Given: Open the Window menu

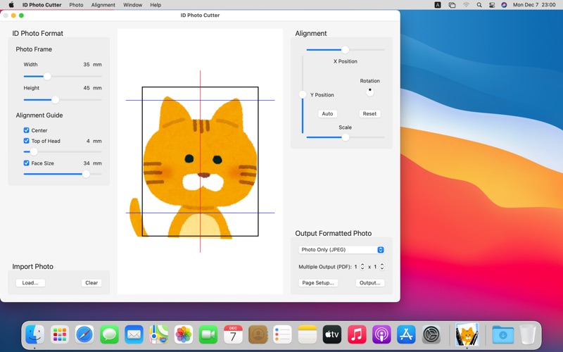Looking at the screenshot, I should 132,5.
